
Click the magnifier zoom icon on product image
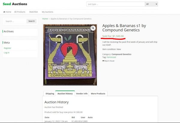[93, 28]
